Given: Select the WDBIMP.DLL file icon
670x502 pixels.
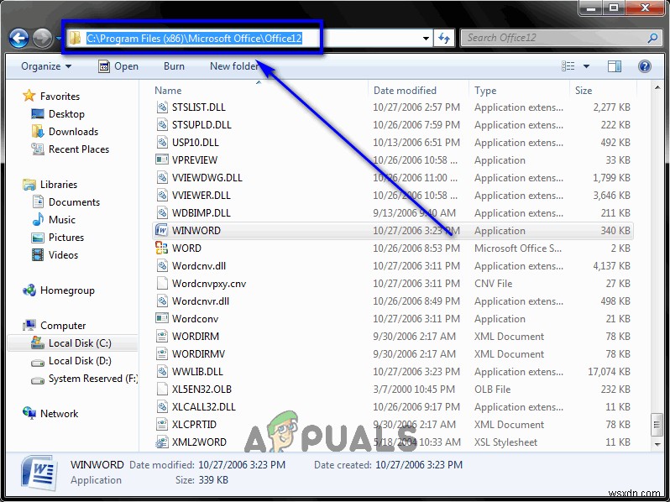Looking at the screenshot, I should click(x=162, y=212).
